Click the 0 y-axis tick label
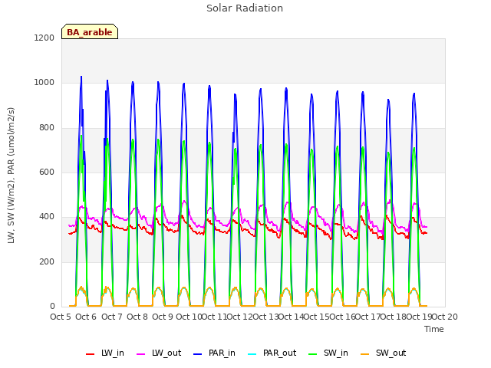The width and height of the screenshot is (491, 368). pyautogui.click(x=52, y=307)
